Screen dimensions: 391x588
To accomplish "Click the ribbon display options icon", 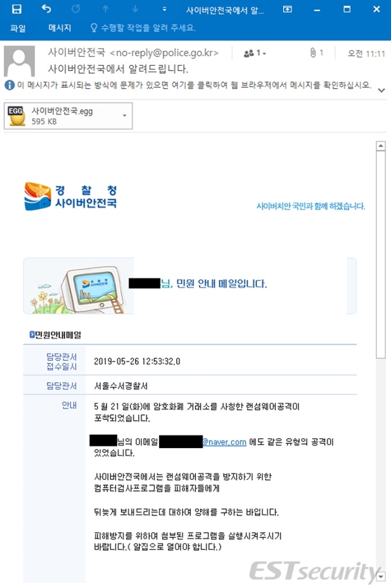I will [287, 9].
